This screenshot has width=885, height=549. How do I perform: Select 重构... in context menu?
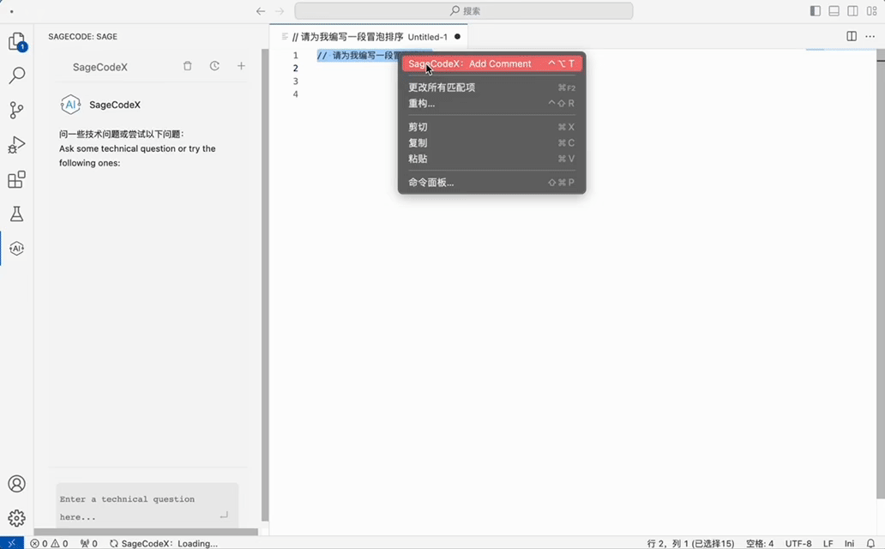coord(491,103)
